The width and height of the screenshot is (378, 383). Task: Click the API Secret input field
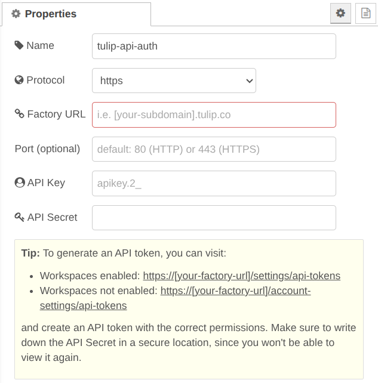[x=214, y=218]
